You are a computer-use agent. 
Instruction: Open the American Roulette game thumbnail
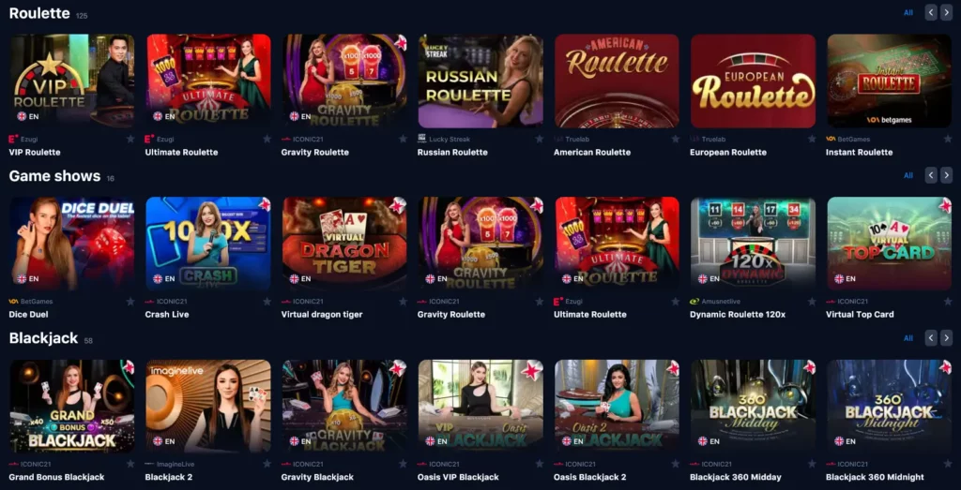tap(617, 81)
